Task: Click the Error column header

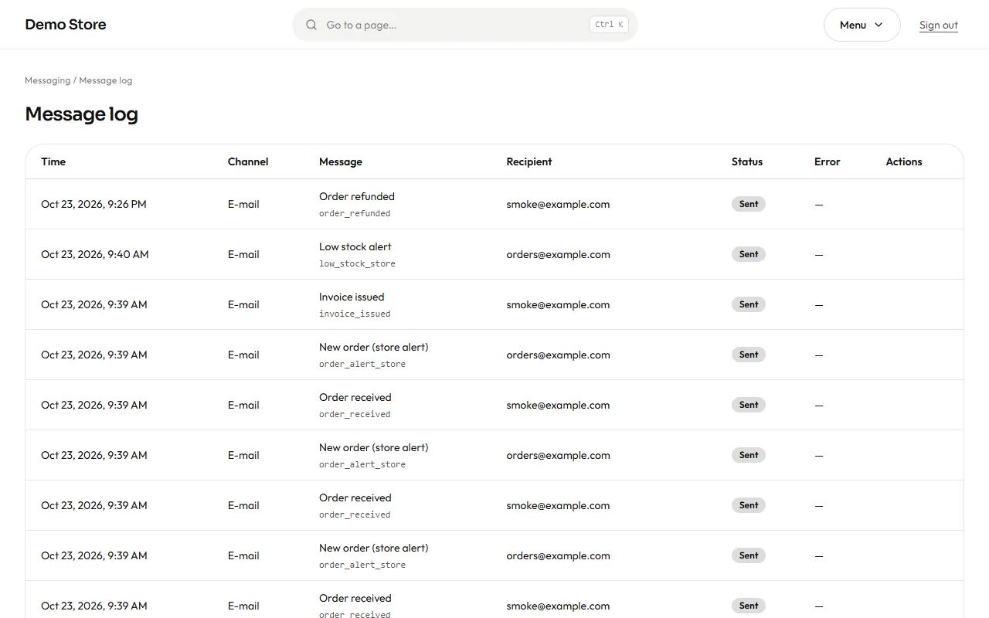Action: tap(827, 161)
